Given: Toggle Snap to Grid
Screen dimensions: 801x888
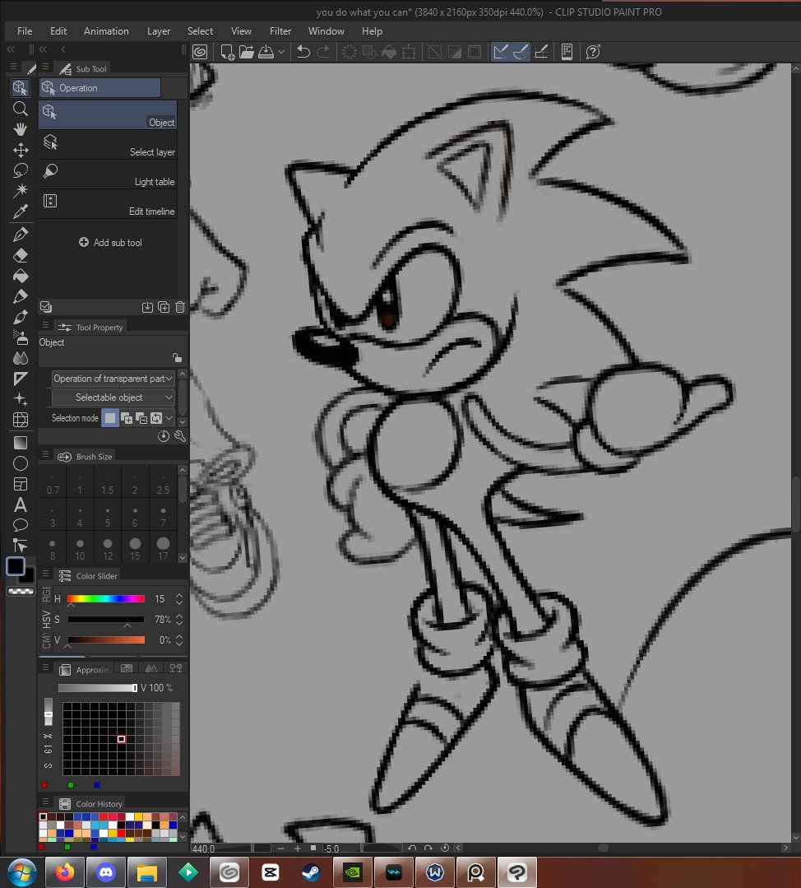Looking at the screenshot, I should click(x=541, y=52).
